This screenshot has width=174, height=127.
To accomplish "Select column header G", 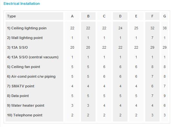I will (x=165, y=16).
